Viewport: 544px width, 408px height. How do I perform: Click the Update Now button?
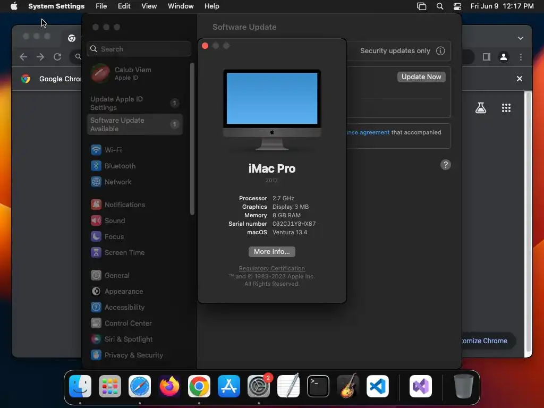point(421,76)
